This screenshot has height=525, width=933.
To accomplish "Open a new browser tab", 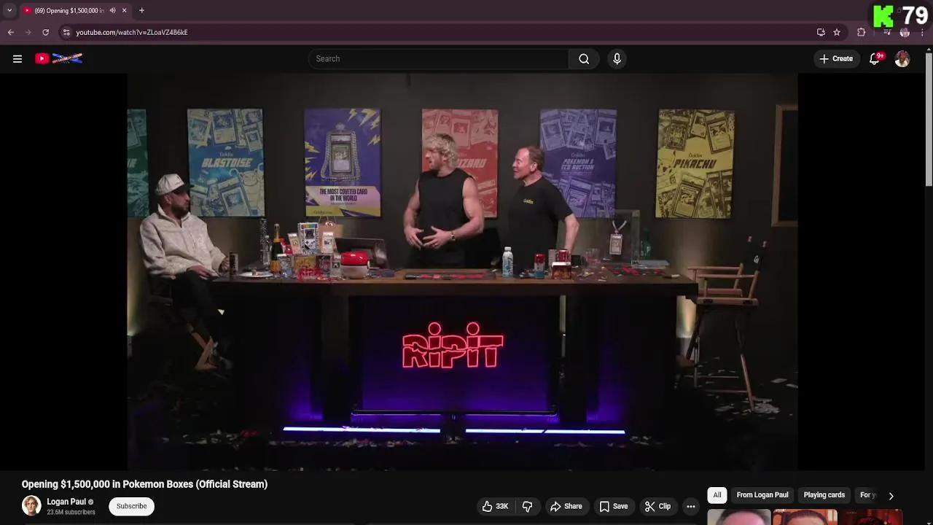I will (141, 10).
